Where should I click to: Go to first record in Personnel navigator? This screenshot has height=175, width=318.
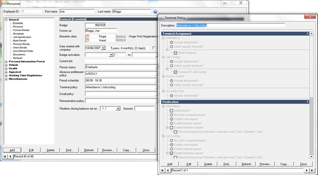(5, 157)
